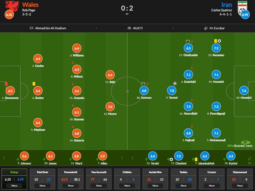Click the stadium icon beside Ahmad bin Ali Stadium
255x191 pixels.
click(32, 28)
